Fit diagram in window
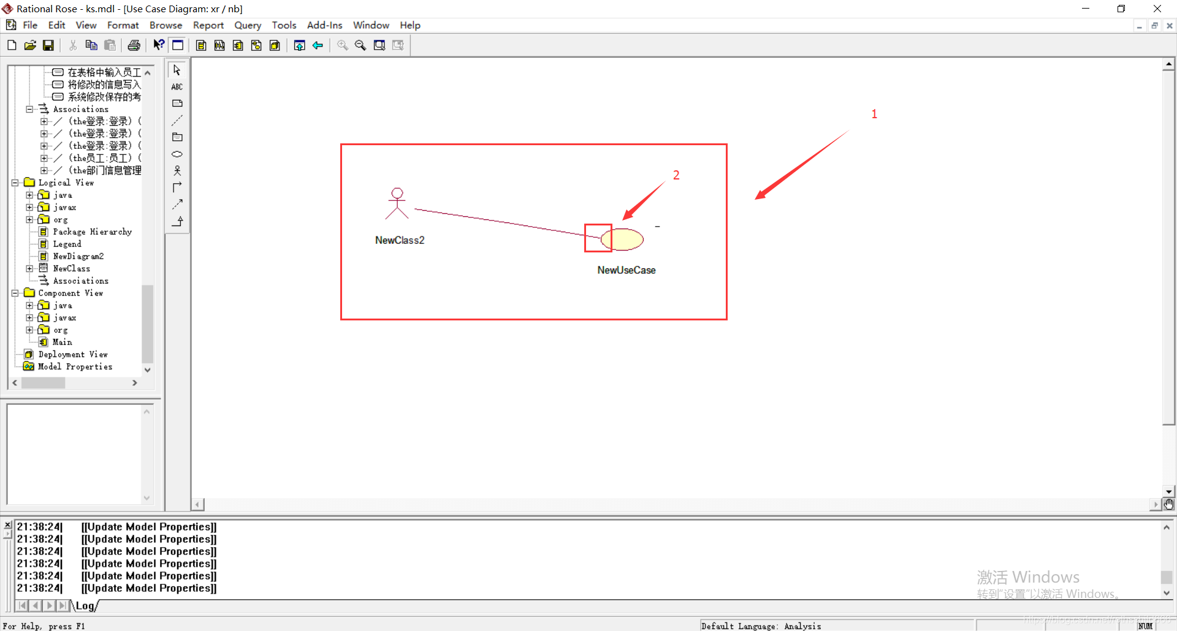The height and width of the screenshot is (631, 1177). (x=379, y=45)
